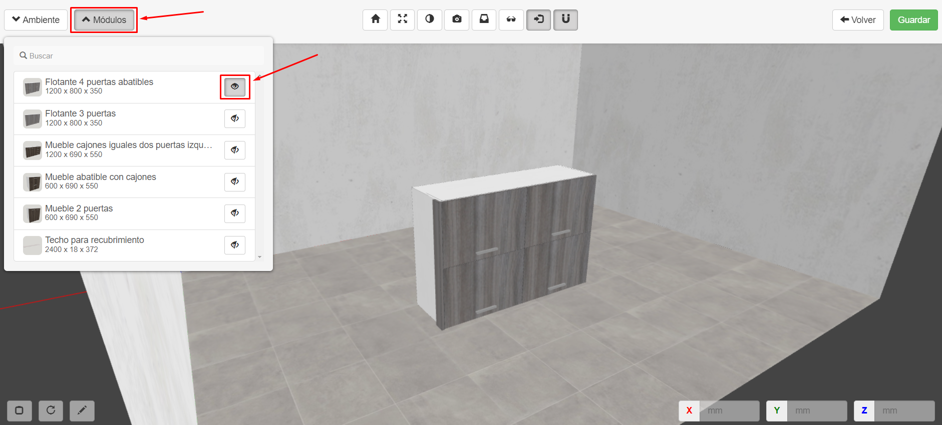Collapse the Módulos dropdown
Screen dimensions: 942x425
tap(104, 20)
